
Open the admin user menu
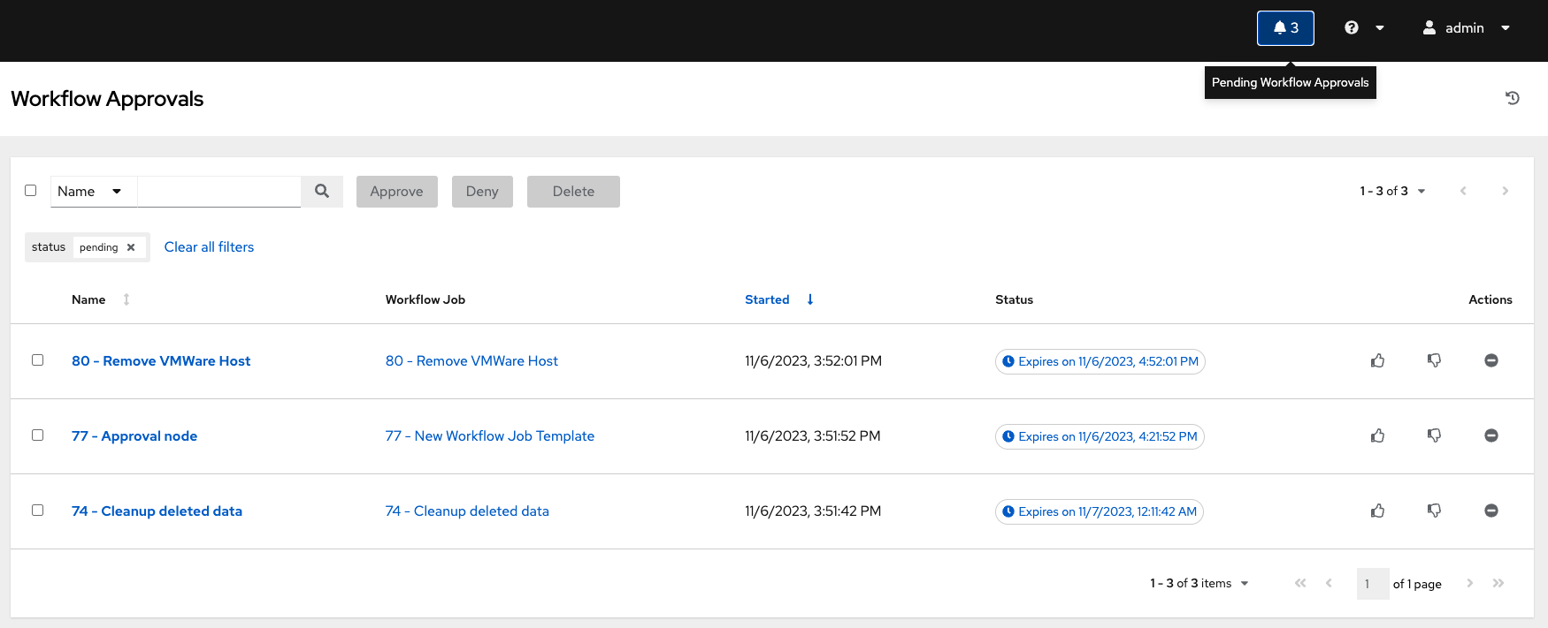pyautogui.click(x=1465, y=28)
